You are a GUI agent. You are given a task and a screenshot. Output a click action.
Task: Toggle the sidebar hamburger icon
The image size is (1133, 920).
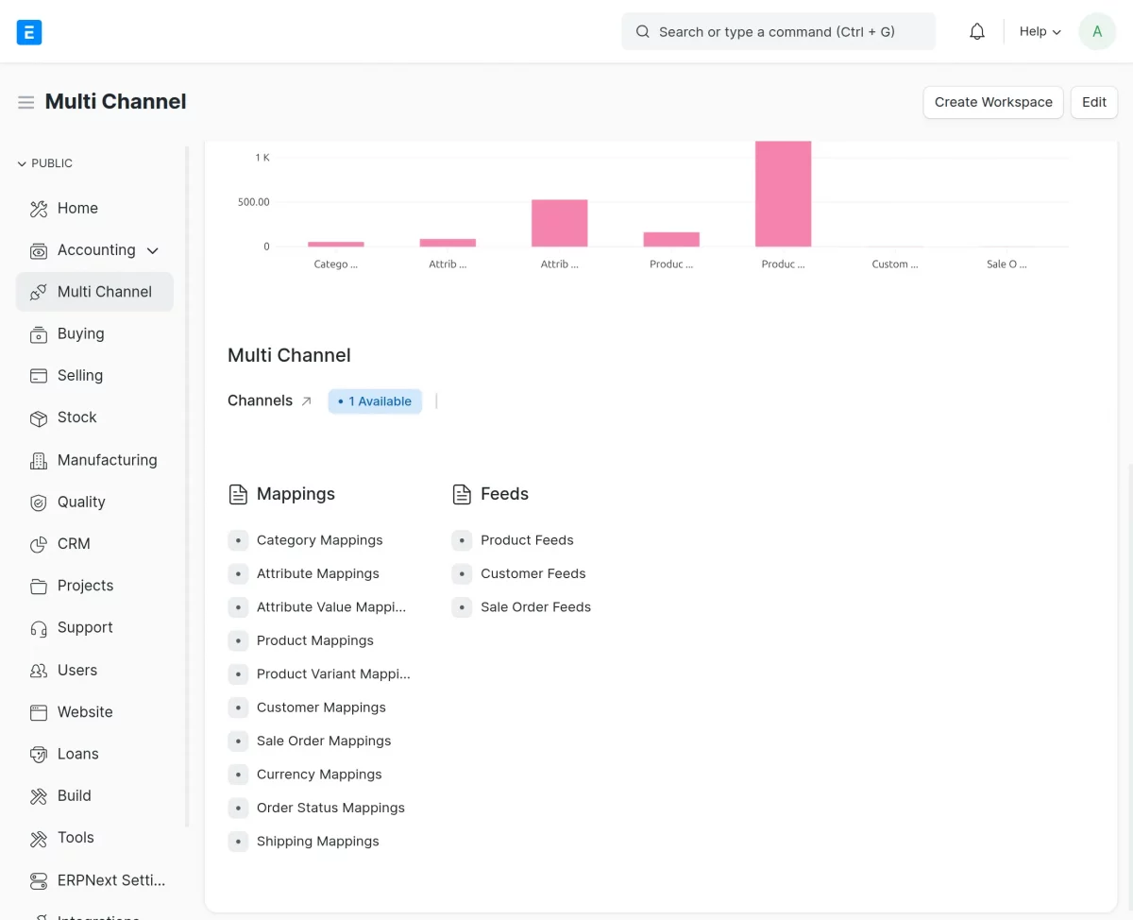coord(26,102)
